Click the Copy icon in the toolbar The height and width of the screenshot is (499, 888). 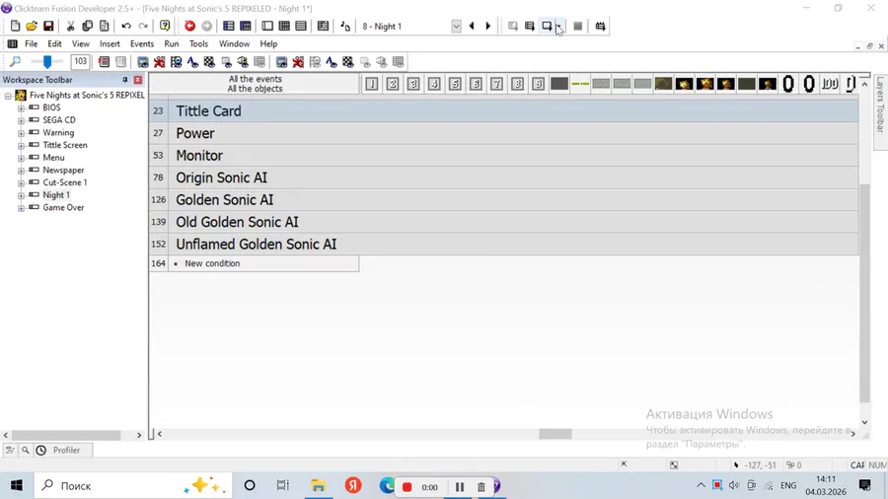87,26
